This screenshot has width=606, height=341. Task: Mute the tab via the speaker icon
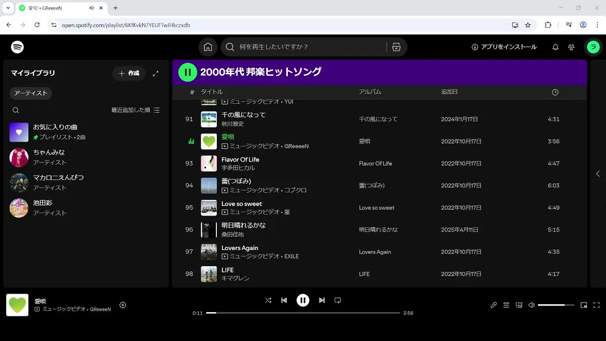91,8
